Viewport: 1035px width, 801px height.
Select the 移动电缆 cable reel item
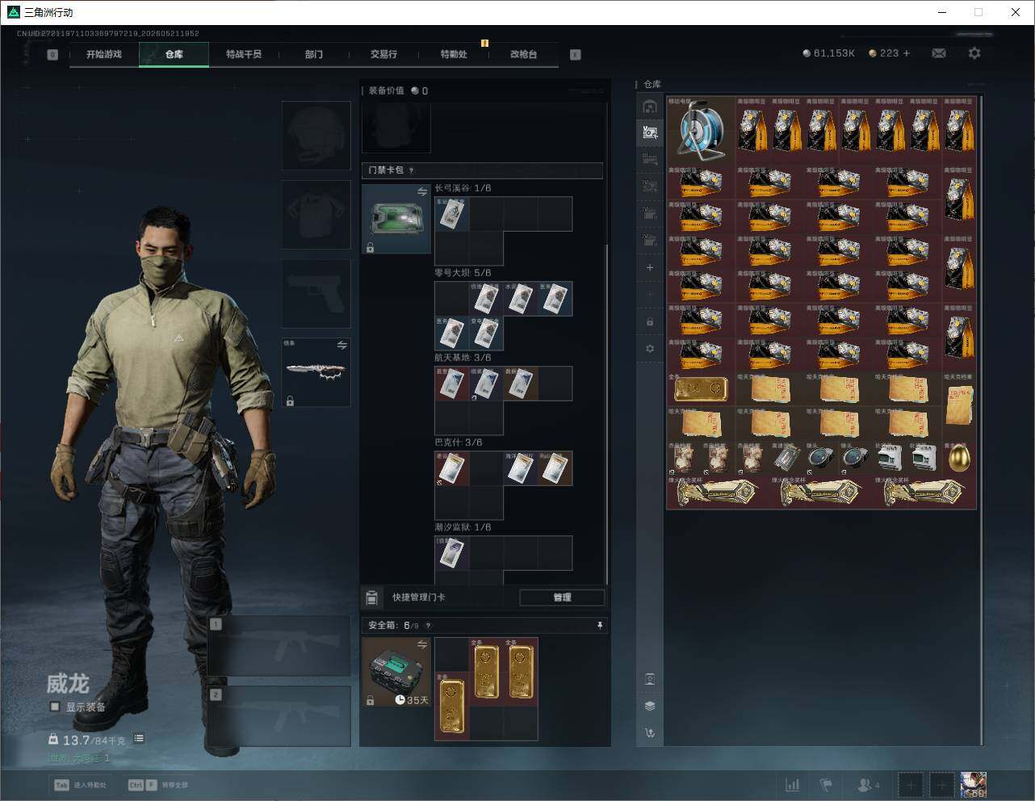click(702, 131)
